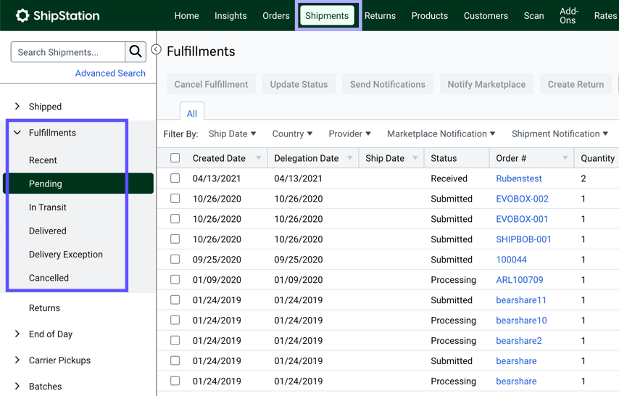Check the bearshare10 row checkbox
Viewport: 619px width, 396px height.
(x=175, y=320)
